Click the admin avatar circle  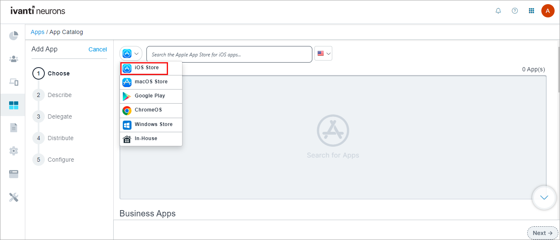(x=548, y=11)
